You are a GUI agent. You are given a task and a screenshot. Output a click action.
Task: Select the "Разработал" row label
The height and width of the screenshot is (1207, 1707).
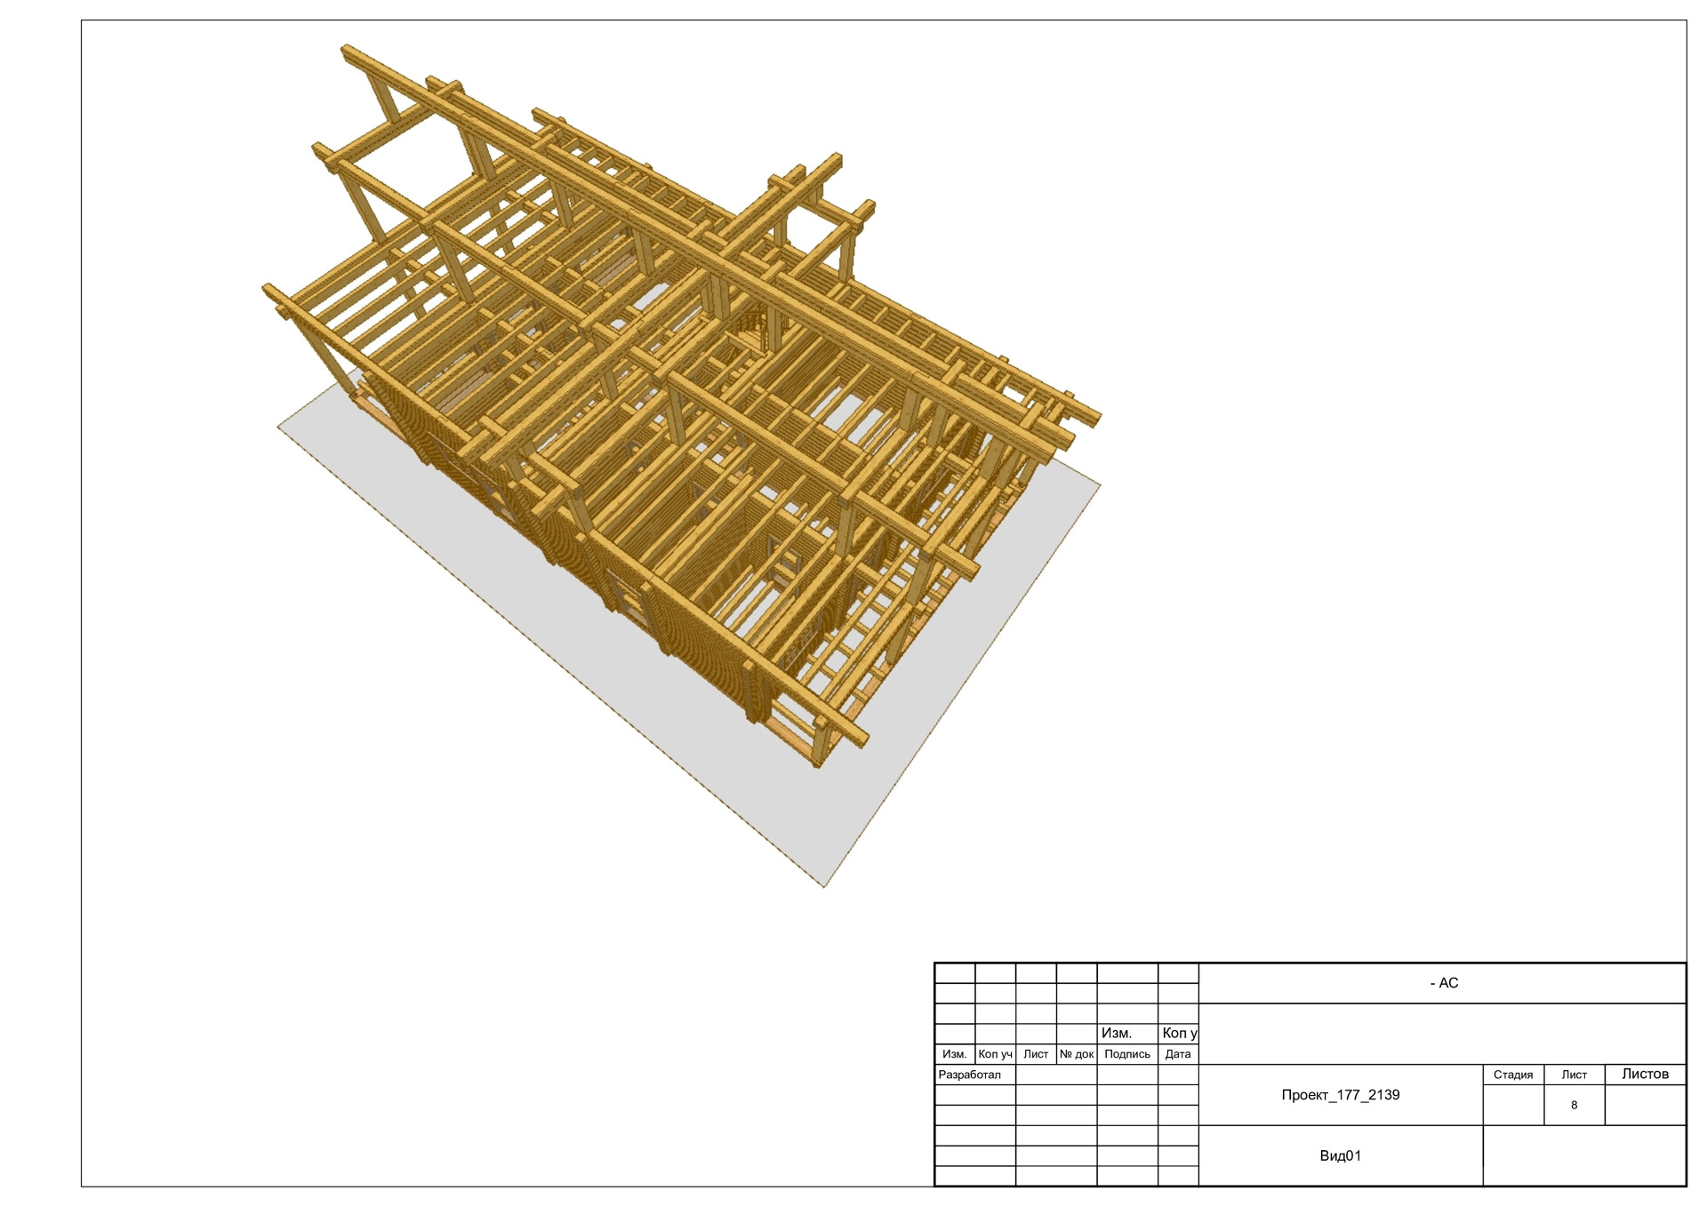tap(969, 1075)
